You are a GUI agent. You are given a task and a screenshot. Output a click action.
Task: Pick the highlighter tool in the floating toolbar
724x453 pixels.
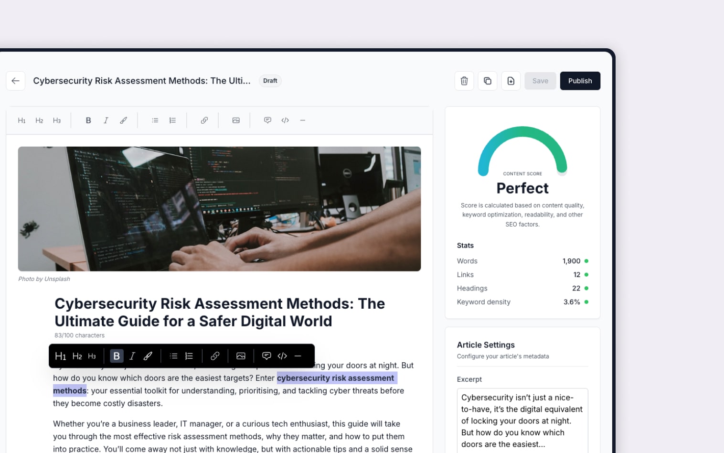(x=148, y=356)
